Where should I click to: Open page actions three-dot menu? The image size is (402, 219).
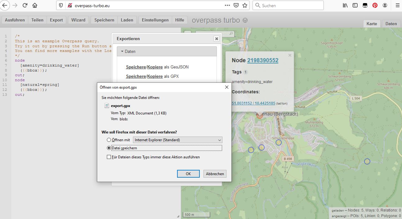(x=227, y=5)
